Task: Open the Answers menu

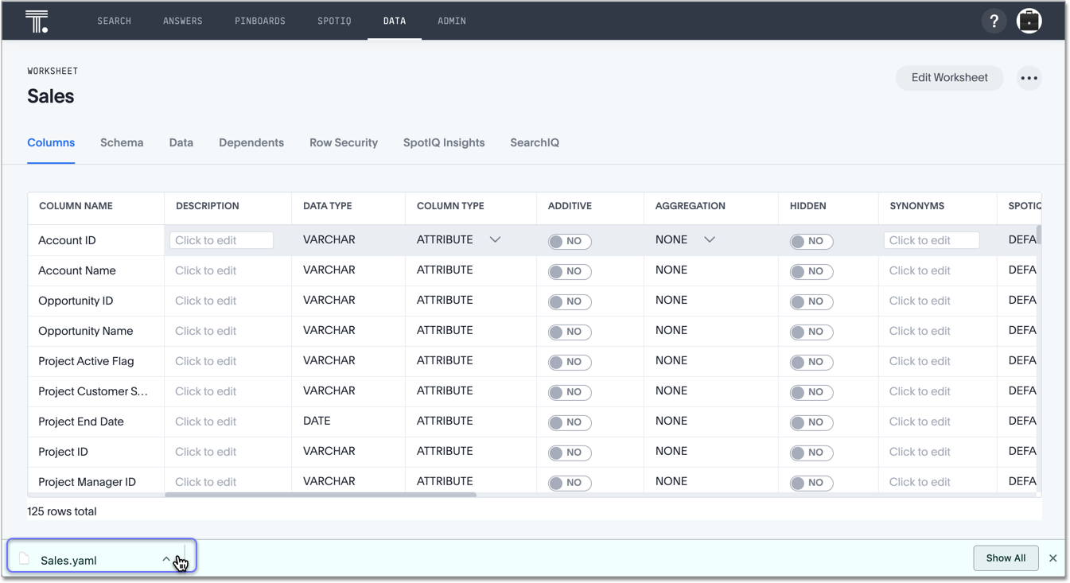Action: (x=183, y=21)
